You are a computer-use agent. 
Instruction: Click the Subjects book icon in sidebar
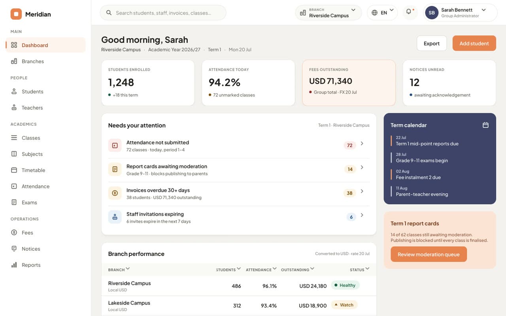click(14, 154)
